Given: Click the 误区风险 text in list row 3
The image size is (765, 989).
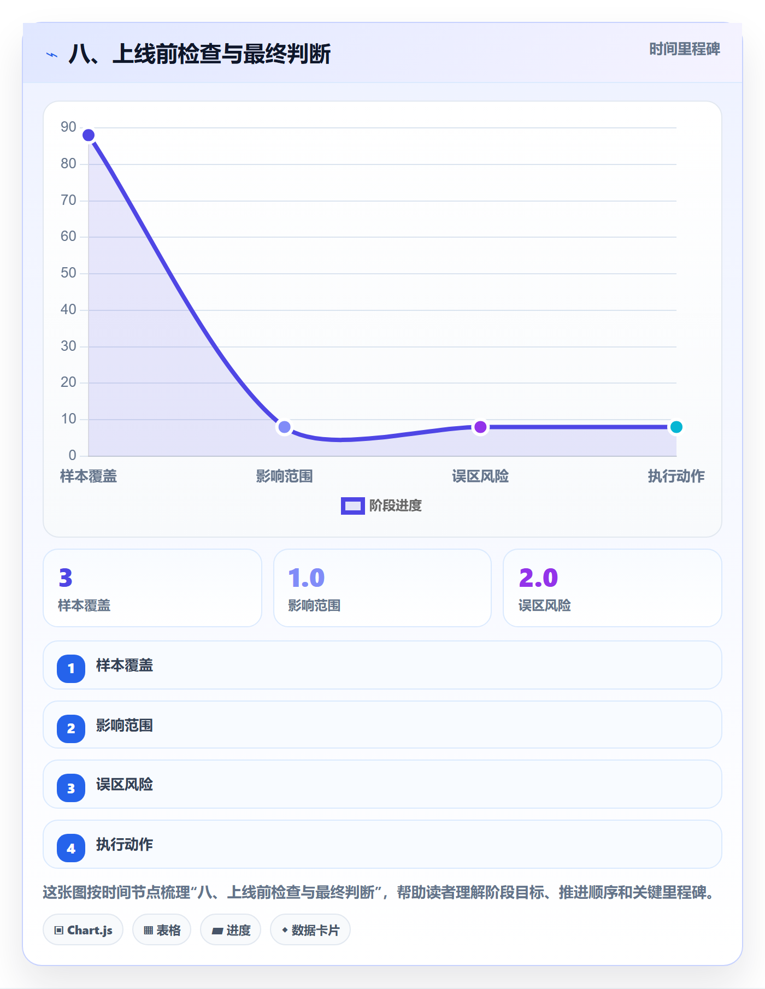Looking at the screenshot, I should click(125, 785).
